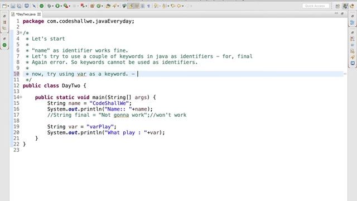Click the underlined word "var" on line 10
This screenshot has width=357, height=201.
click(x=81, y=74)
